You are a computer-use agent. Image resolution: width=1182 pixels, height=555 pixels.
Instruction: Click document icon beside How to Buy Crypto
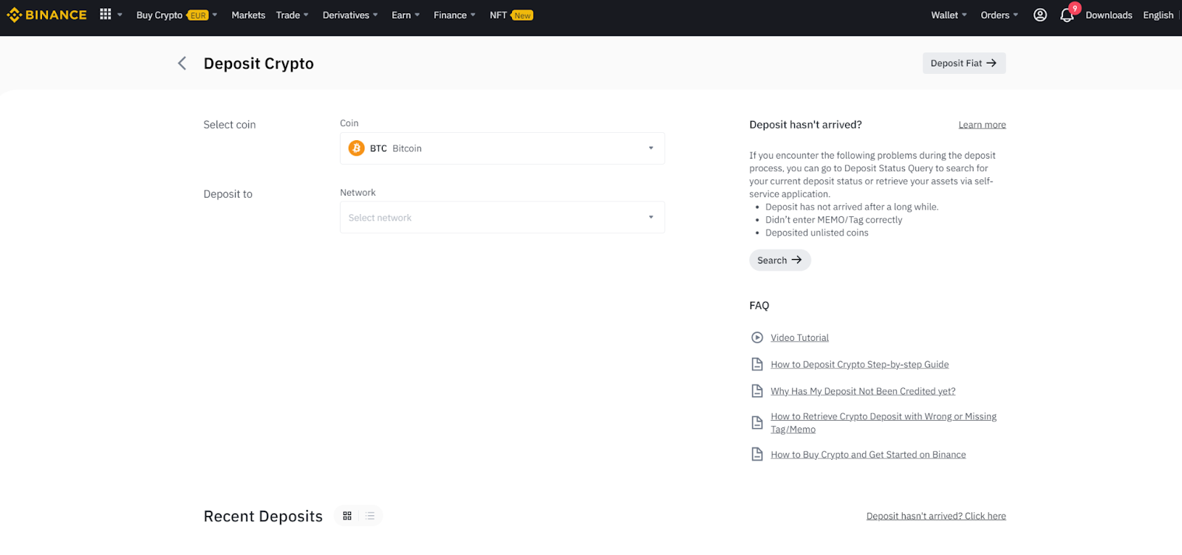tap(757, 455)
